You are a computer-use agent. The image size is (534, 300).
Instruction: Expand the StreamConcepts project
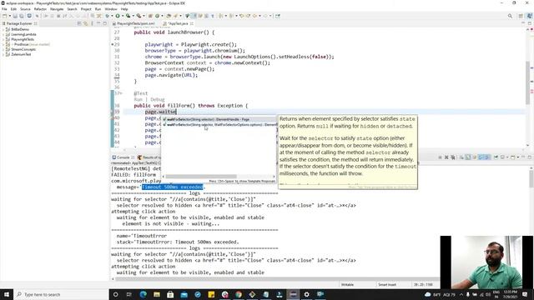(3, 49)
